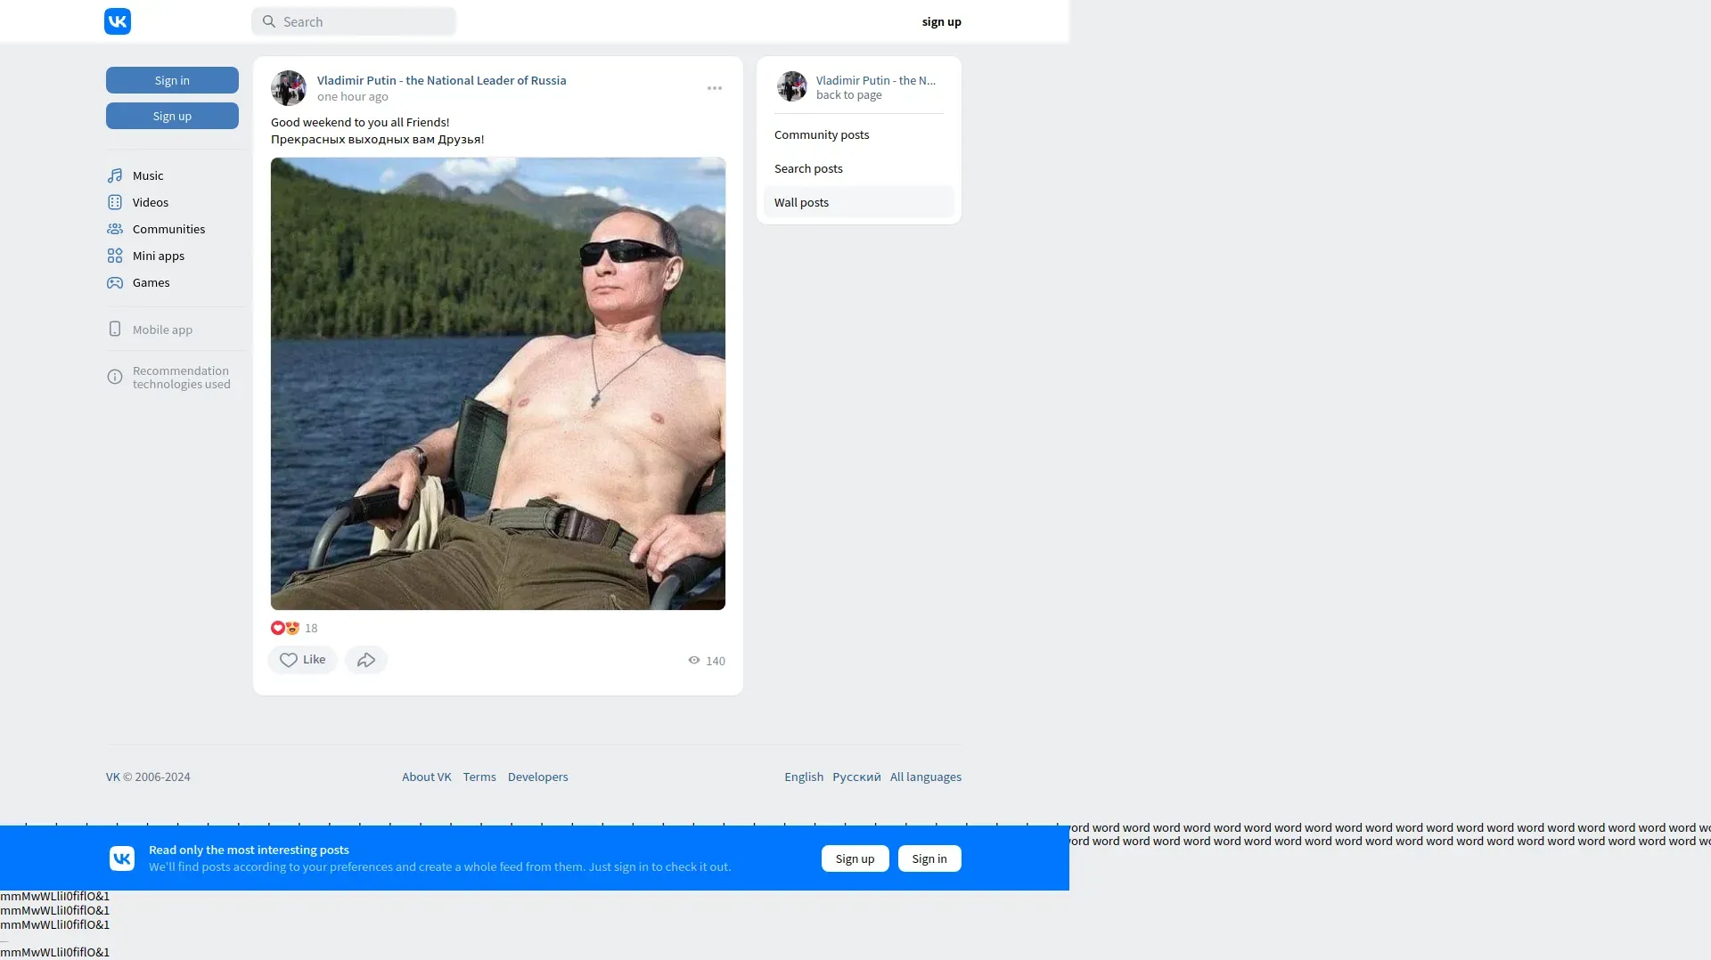The height and width of the screenshot is (960, 1711).
Task: View the reactions count 18
Action: [x=311, y=628]
